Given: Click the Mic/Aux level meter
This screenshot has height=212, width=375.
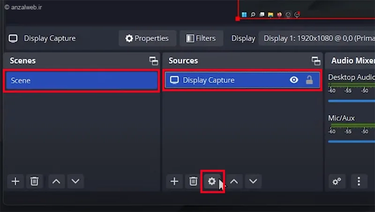Looking at the screenshot, I should tap(353, 126).
